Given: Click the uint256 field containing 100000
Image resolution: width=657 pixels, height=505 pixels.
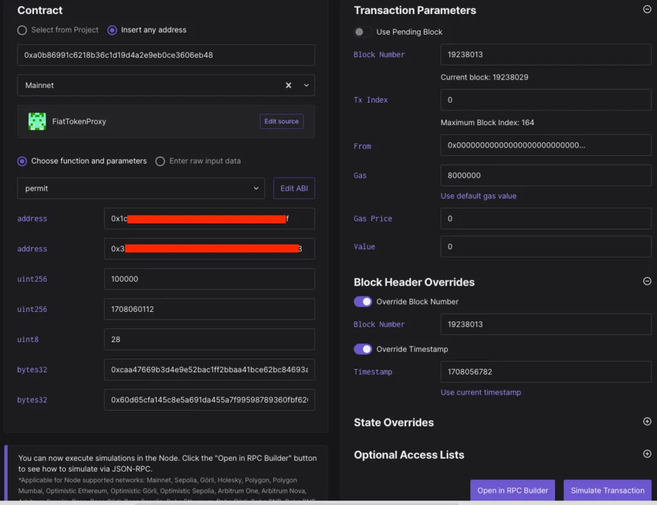Looking at the screenshot, I should pyautogui.click(x=209, y=279).
